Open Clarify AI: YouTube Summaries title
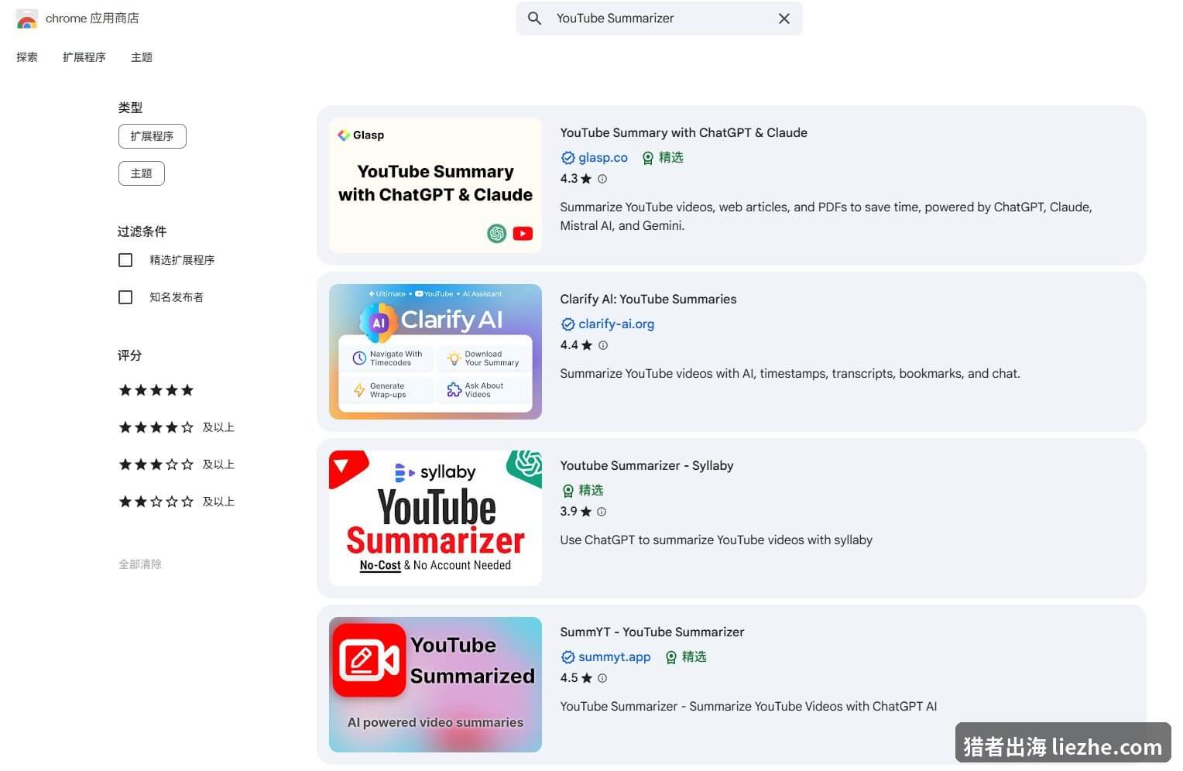The height and width of the screenshot is (771, 1183). [x=648, y=299]
